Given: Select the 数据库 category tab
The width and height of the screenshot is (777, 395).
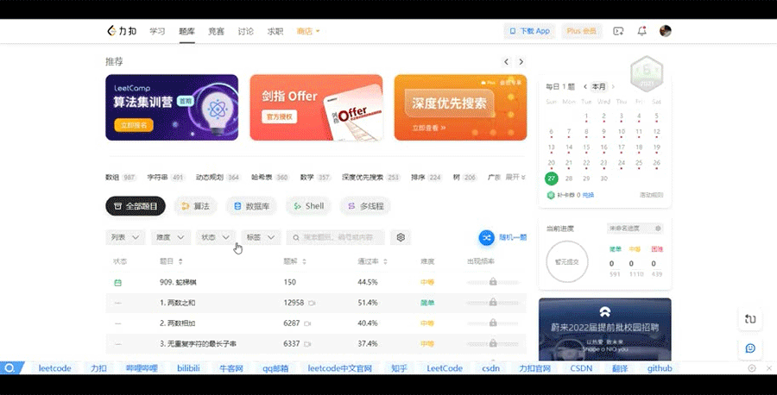Looking at the screenshot, I should pos(252,206).
